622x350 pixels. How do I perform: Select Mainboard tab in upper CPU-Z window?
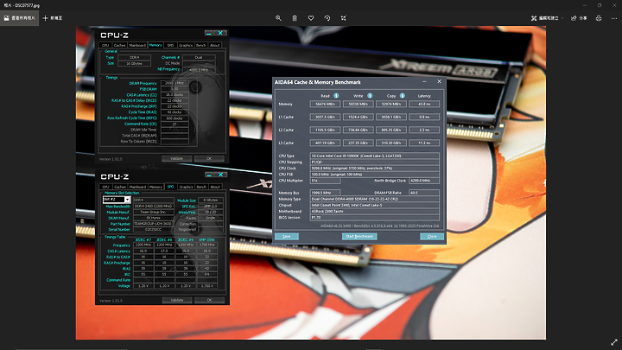click(x=137, y=45)
